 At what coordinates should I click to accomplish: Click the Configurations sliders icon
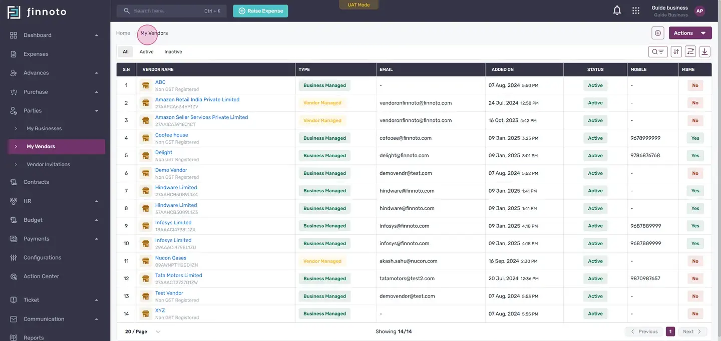(x=14, y=258)
